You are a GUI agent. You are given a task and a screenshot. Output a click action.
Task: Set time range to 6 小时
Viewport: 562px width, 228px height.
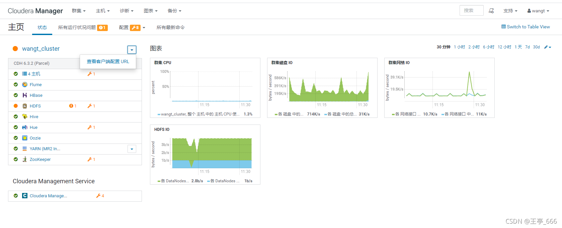point(489,47)
